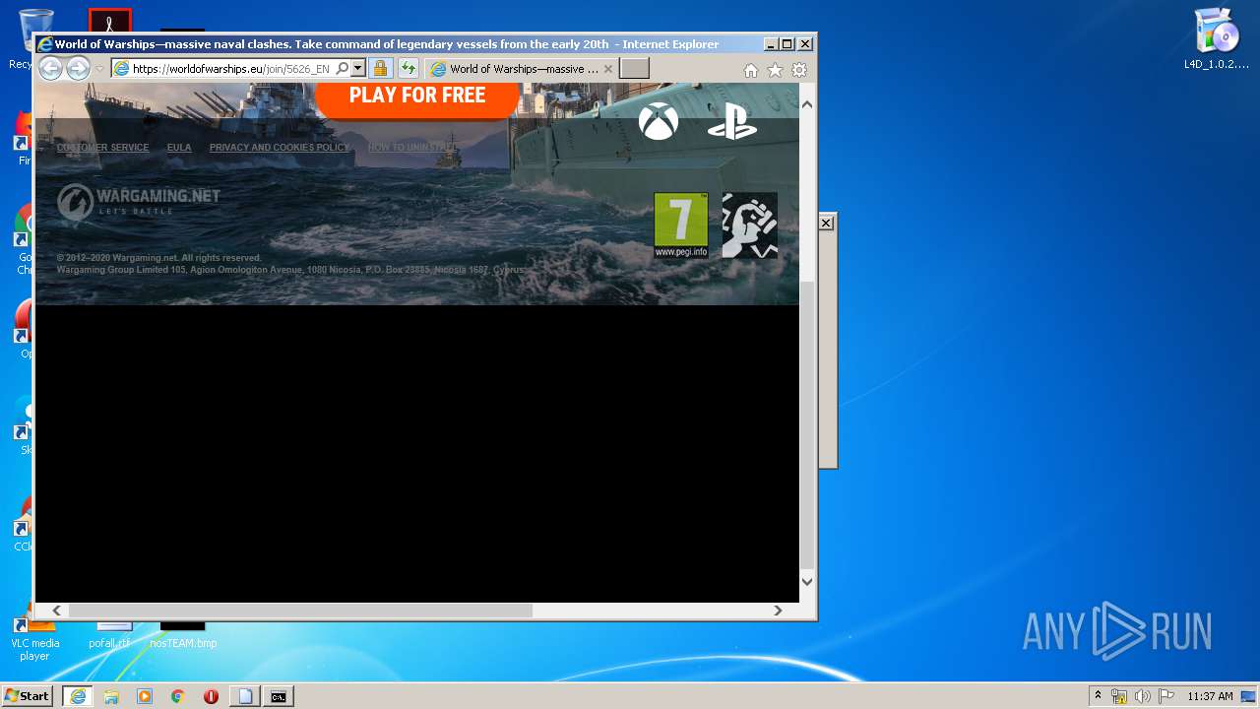
Task: Click the PEGI violence descriptor icon
Action: coord(749,226)
